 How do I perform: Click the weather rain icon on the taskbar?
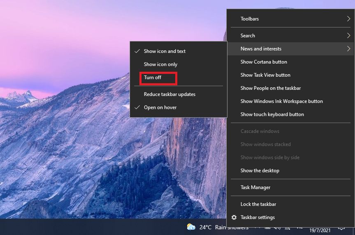coord(191,227)
